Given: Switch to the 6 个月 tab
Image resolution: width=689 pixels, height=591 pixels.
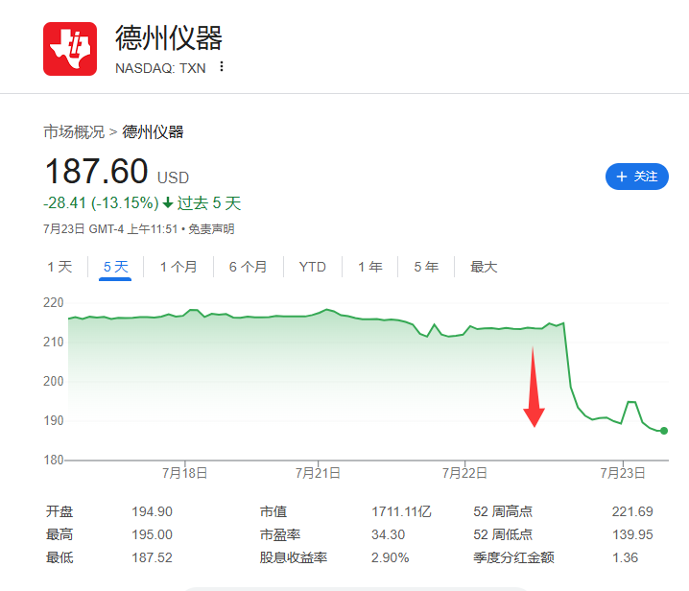Looking at the screenshot, I should tap(249, 267).
